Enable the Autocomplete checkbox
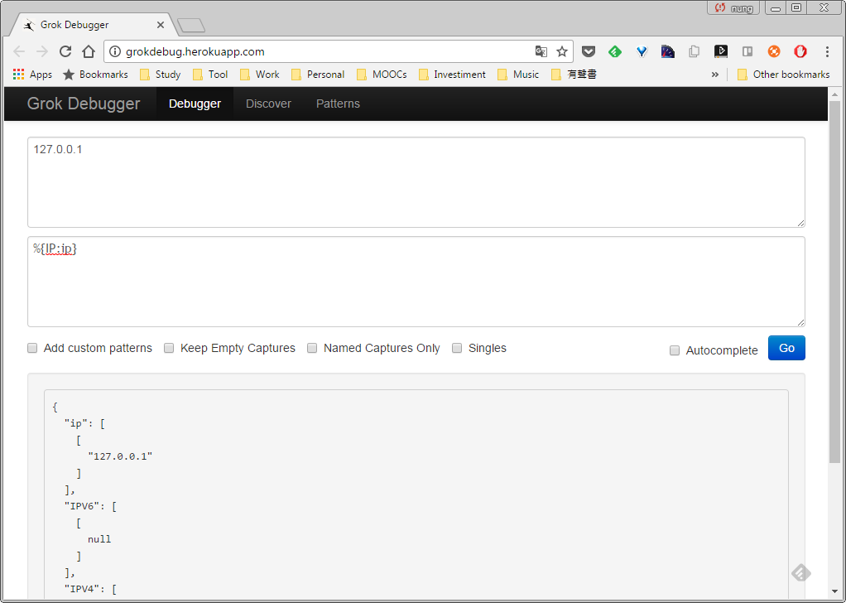Image resolution: width=846 pixels, height=603 pixels. tap(675, 351)
